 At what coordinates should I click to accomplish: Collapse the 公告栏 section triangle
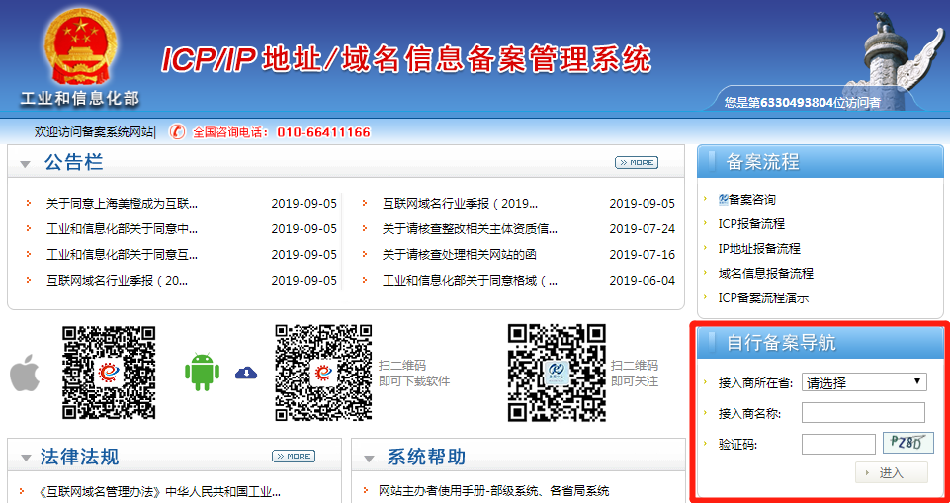26,164
